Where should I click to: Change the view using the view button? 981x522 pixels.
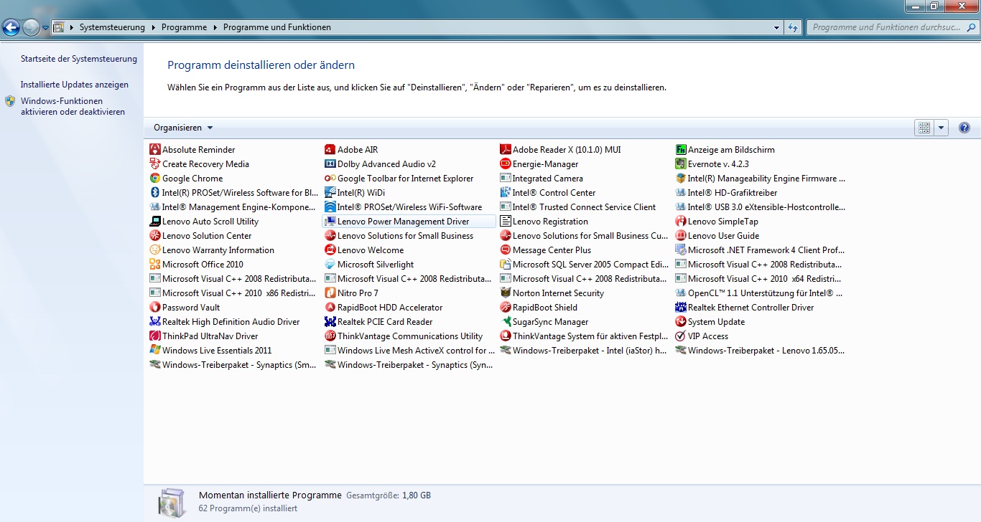(924, 128)
